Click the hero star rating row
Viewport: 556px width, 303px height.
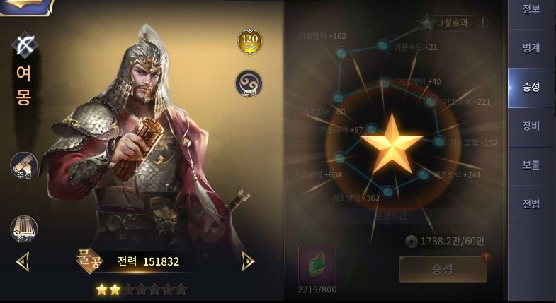pyautogui.click(x=142, y=290)
